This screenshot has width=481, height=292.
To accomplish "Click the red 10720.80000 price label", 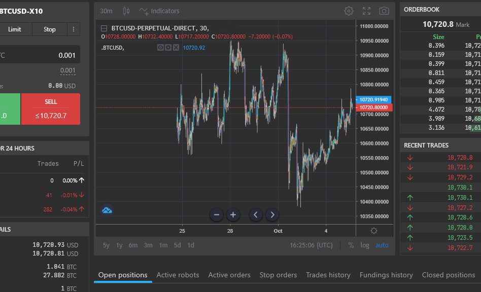I will 373,107.
